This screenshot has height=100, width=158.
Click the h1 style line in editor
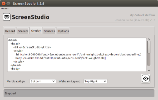point(78,54)
